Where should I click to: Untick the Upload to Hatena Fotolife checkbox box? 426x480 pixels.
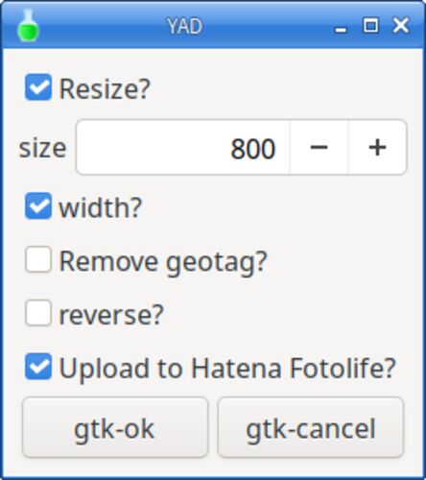point(38,367)
